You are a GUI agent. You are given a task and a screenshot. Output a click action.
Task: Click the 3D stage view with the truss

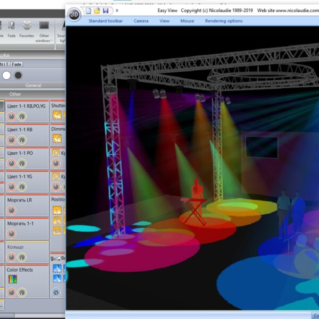(x=192, y=168)
